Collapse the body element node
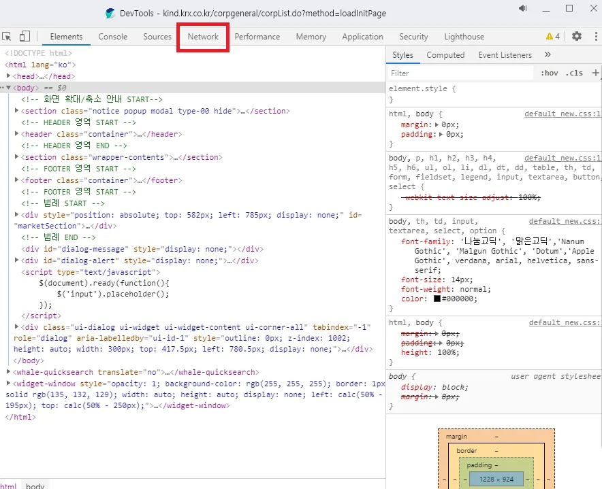Image resolution: width=602 pixels, height=489 pixels. coord(8,88)
